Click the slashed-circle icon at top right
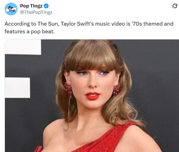Screen dimensions: 179x152 coord(175,6)
